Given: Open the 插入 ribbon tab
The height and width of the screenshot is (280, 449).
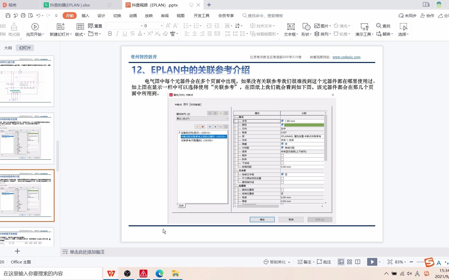Looking at the screenshot, I should 85,16.
